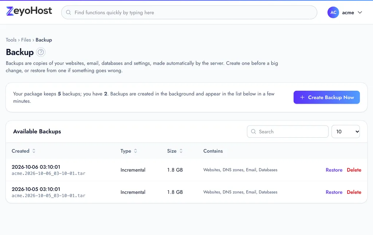Sort by Created column sort arrows

[x=34, y=151]
